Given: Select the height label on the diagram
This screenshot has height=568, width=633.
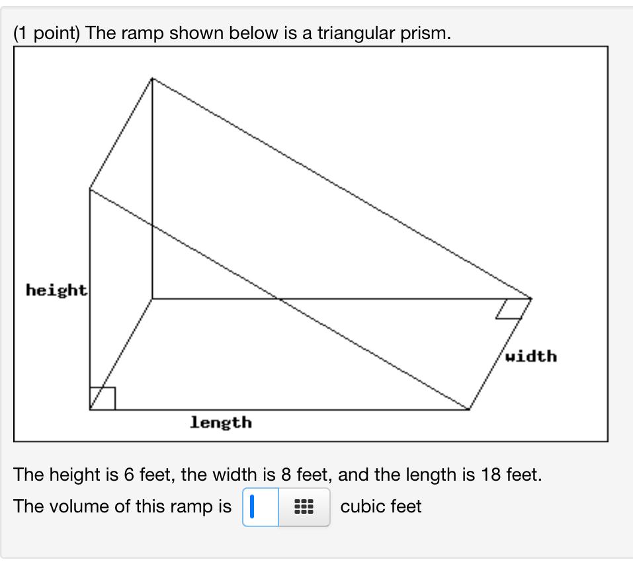Looking at the screenshot, I should click(x=56, y=289).
